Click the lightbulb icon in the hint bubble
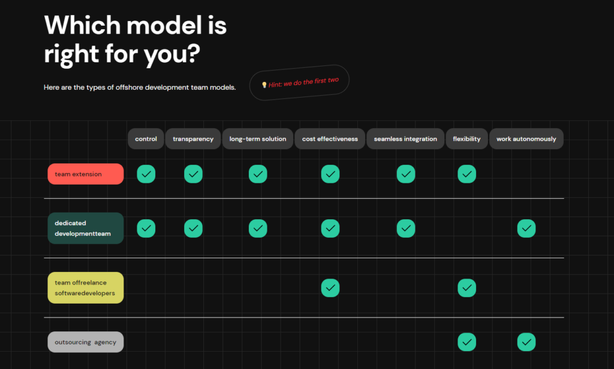 click(x=264, y=85)
